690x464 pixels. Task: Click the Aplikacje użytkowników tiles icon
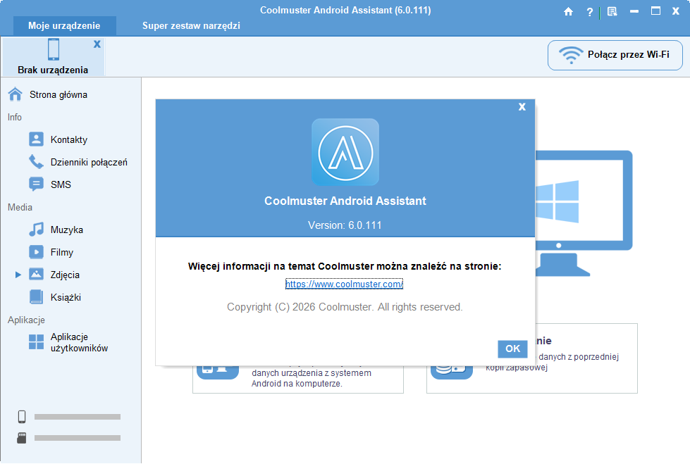pos(36,341)
